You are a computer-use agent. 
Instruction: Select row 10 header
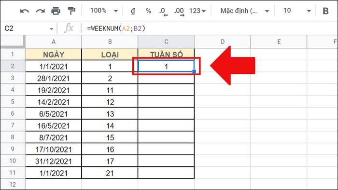[x=13, y=161]
